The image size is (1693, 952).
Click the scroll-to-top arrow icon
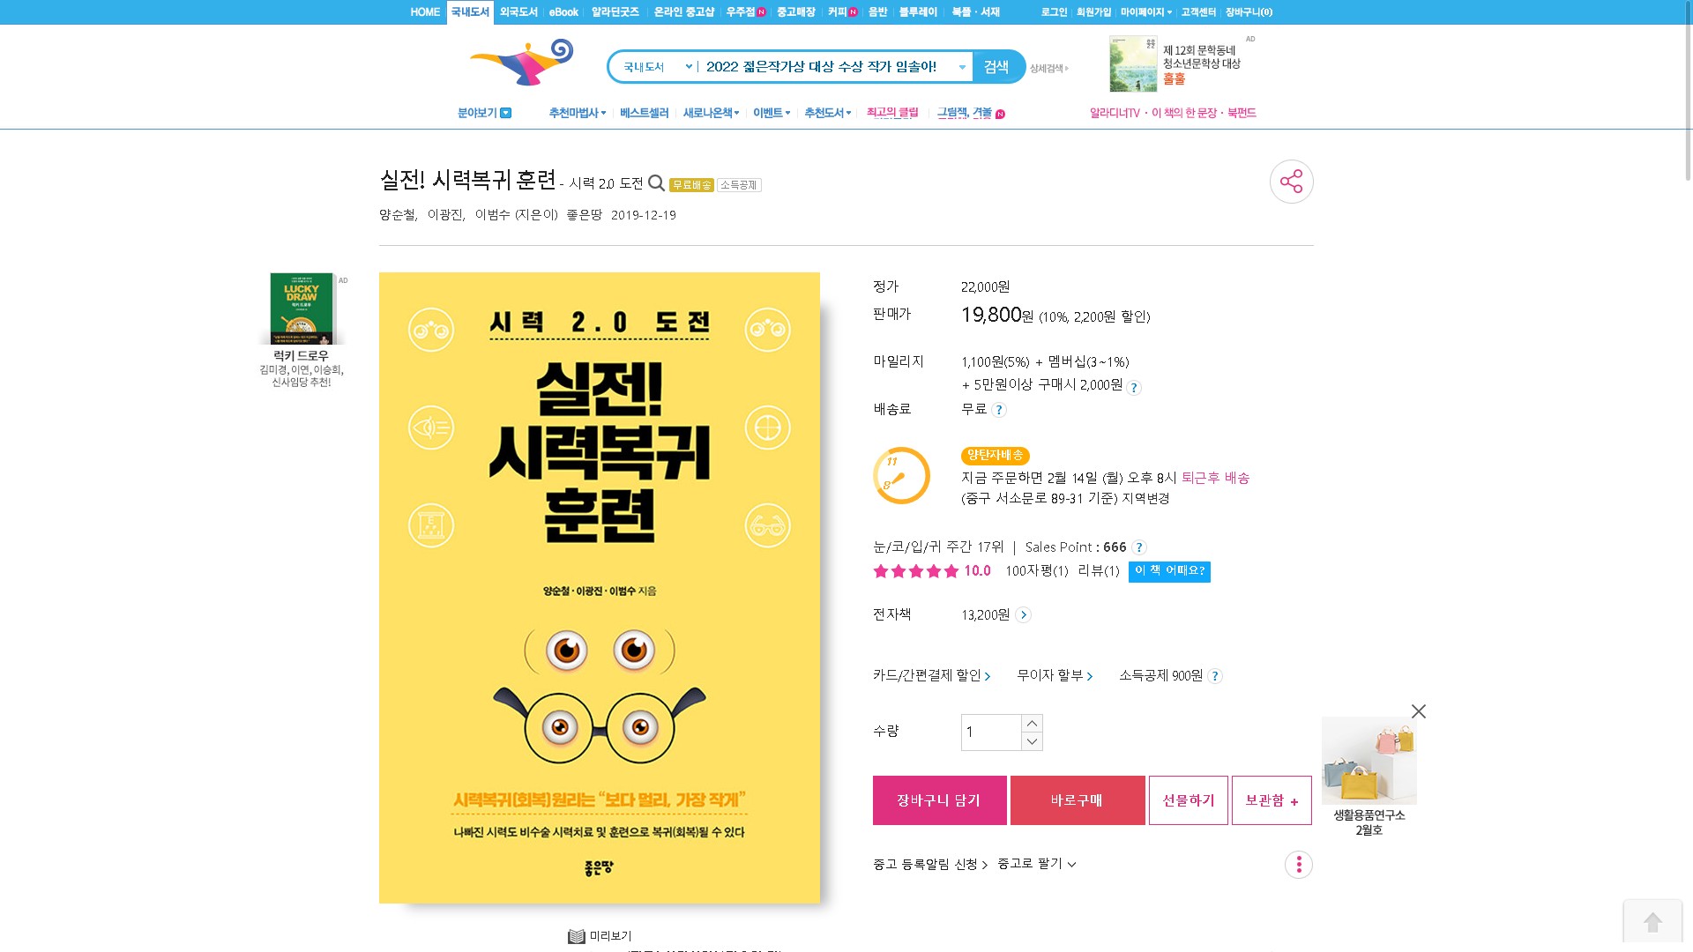1652,923
